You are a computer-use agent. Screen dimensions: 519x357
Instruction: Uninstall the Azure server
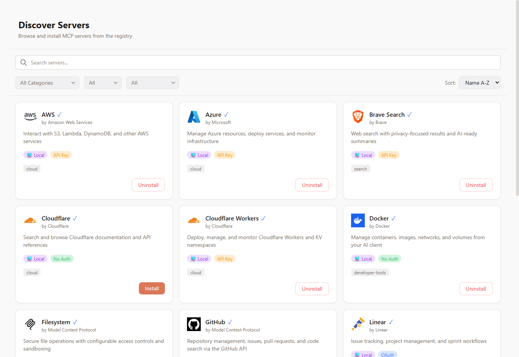(312, 185)
